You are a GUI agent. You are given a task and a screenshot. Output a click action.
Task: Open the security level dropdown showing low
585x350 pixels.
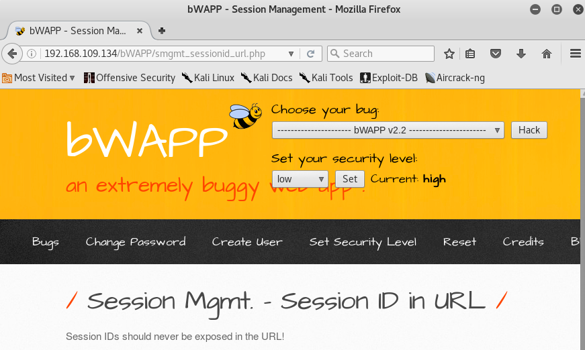tap(300, 179)
